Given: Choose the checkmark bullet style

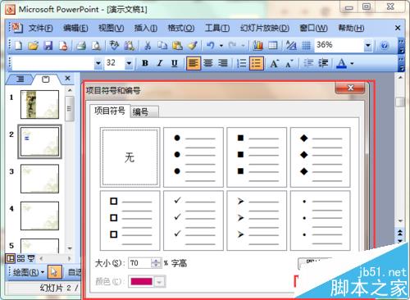Looking at the screenshot, I should 194,220.
